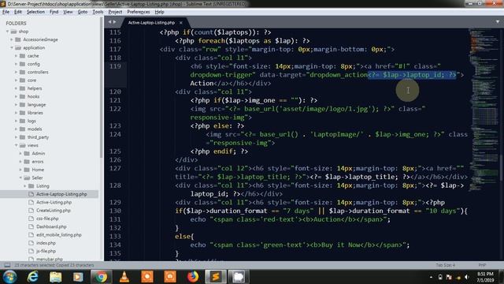This screenshot has height=284, width=504.
Task: Expand the config folder arrow
Action: point(16,64)
